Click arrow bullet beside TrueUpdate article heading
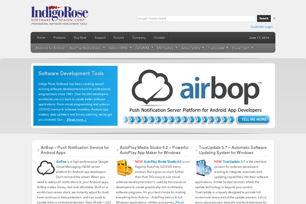The image size is (306, 204). (196, 150)
